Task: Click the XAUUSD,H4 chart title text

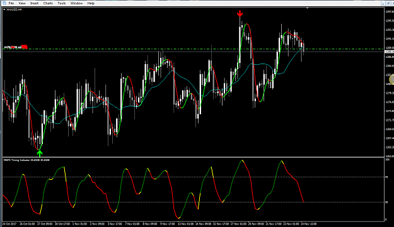Action: 14,9
